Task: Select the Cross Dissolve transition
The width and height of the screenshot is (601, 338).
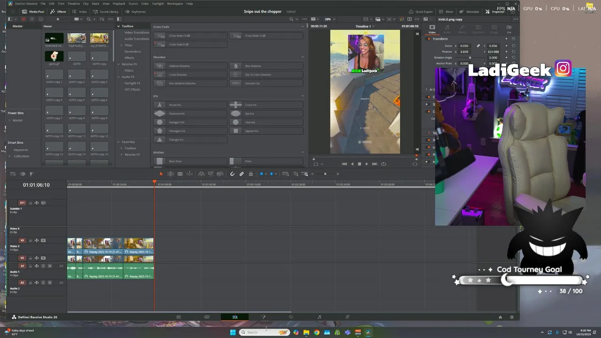Action: click(x=191, y=75)
